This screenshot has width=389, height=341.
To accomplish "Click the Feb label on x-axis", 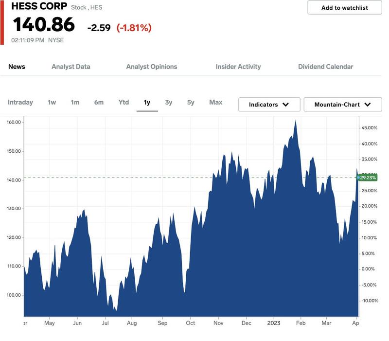I will coord(301,323).
